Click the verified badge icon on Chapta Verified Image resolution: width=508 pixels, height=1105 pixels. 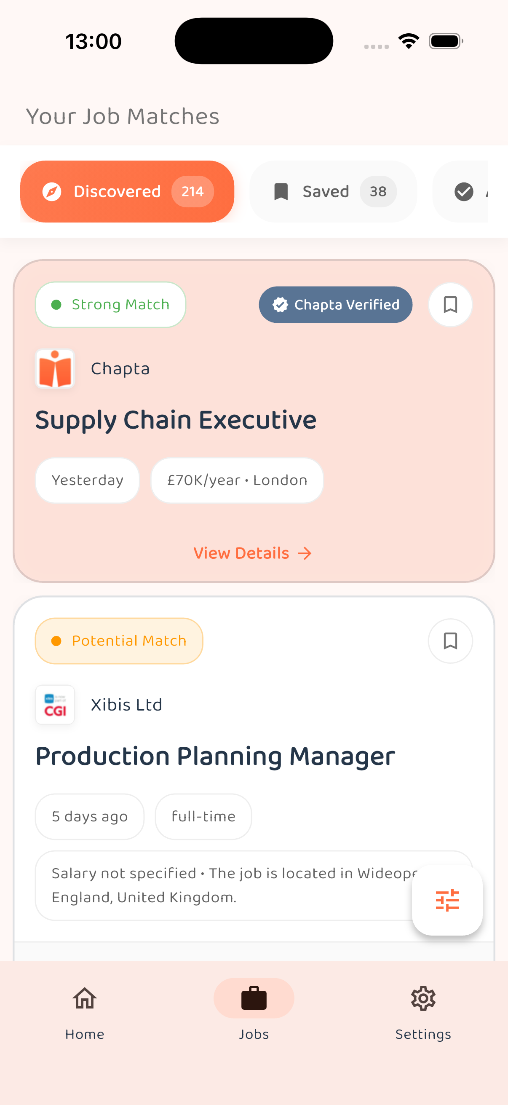tap(280, 305)
